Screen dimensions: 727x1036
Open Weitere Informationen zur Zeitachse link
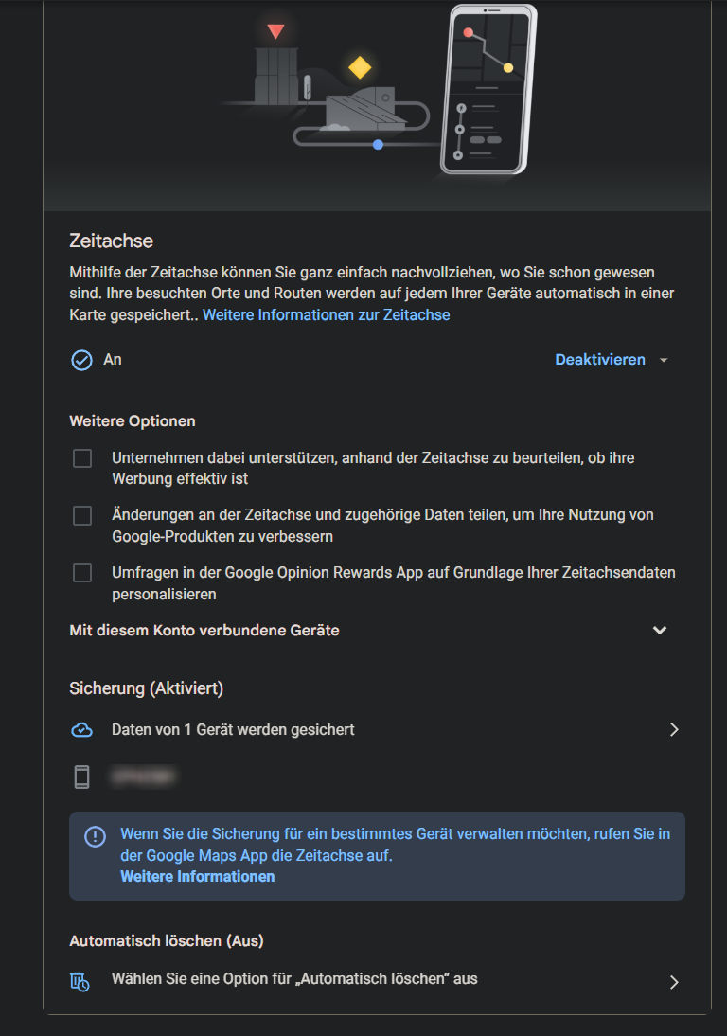click(327, 315)
